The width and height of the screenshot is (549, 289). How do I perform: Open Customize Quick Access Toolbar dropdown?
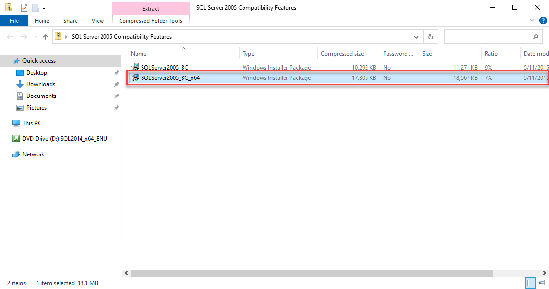click(x=44, y=8)
